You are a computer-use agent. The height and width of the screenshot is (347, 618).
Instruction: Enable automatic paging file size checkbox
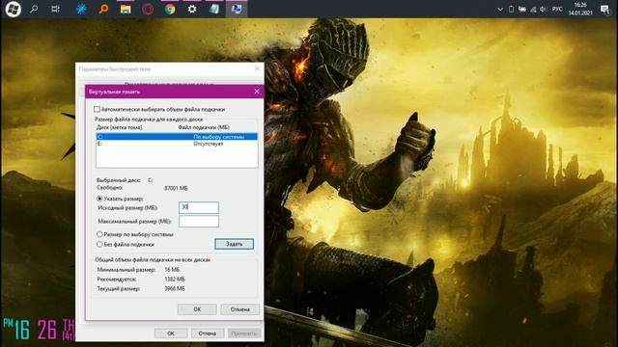click(97, 109)
